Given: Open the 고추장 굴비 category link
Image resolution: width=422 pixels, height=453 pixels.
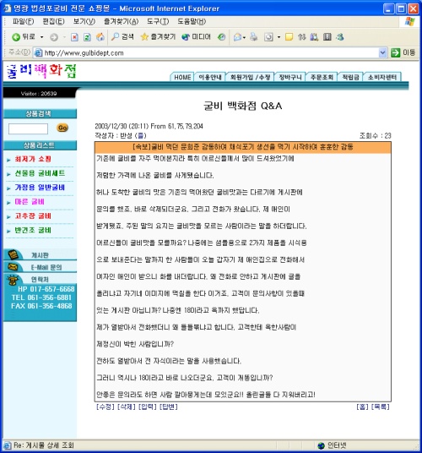Looking at the screenshot, I should coord(33,216).
